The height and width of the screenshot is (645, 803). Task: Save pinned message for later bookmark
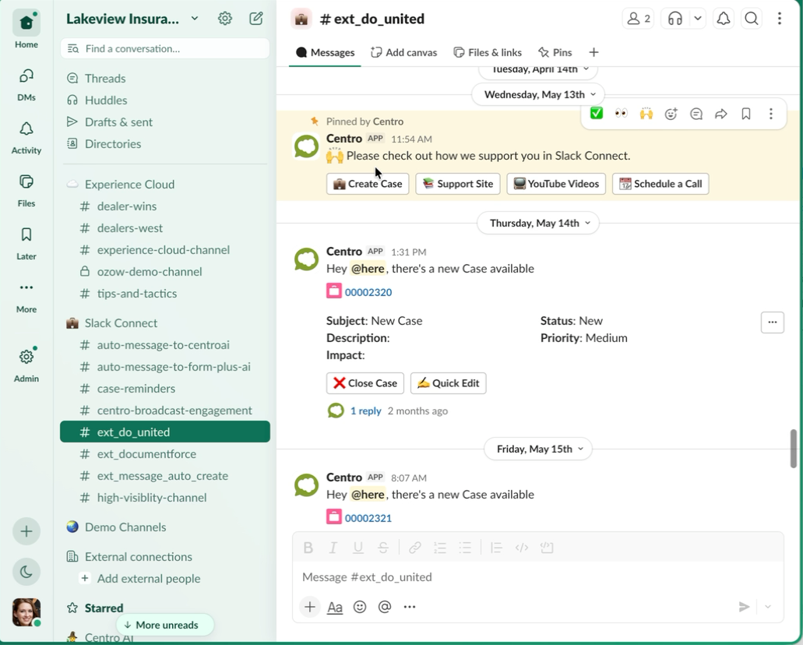pyautogui.click(x=746, y=113)
